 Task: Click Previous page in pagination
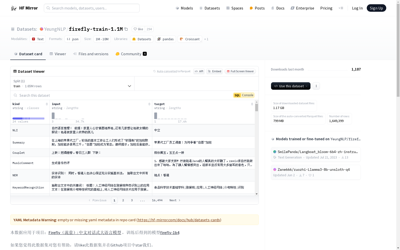pyautogui.click(x=97, y=200)
